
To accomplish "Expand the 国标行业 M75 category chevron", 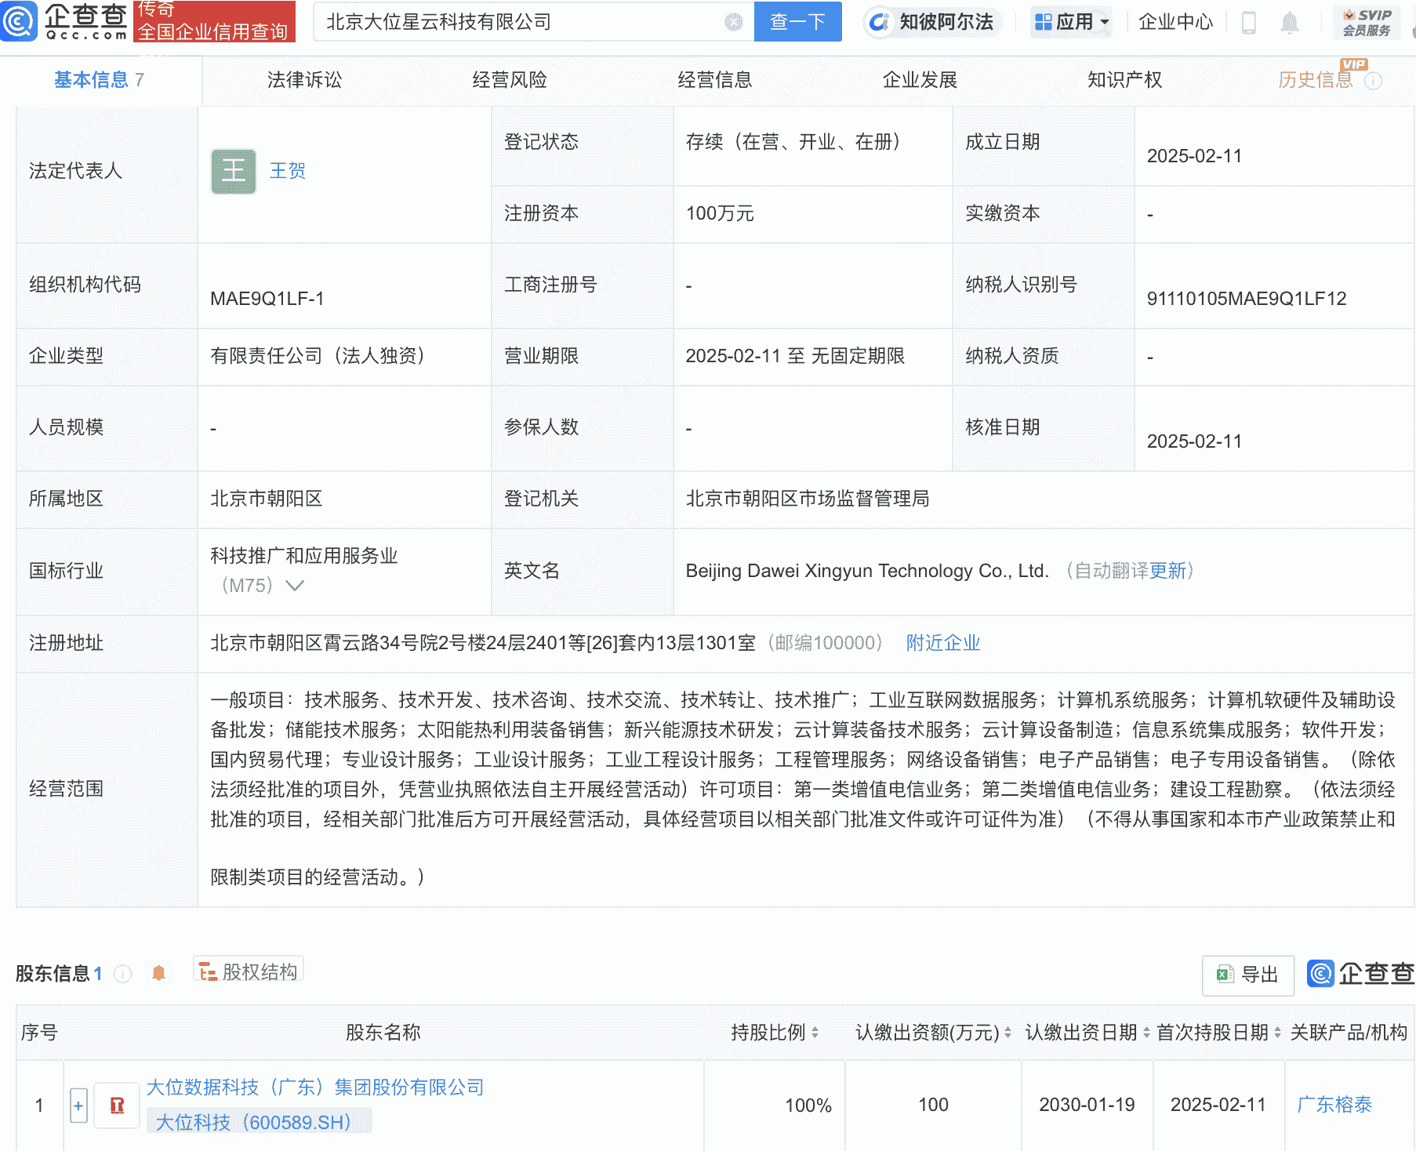I will (x=294, y=585).
